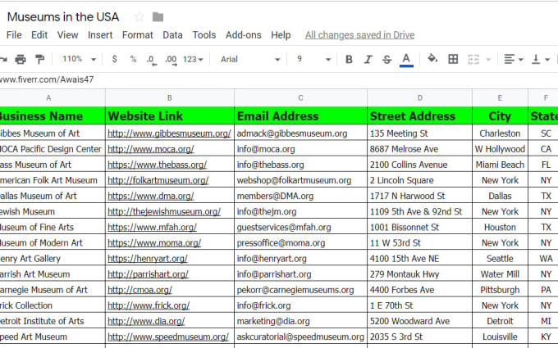The height and width of the screenshot is (348, 558).
Task: Open the text color picker
Action: [x=406, y=60]
